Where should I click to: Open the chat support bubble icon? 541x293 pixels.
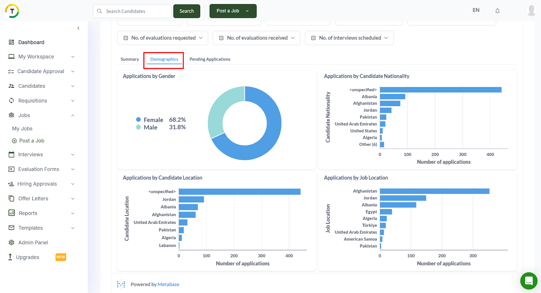[x=528, y=281]
